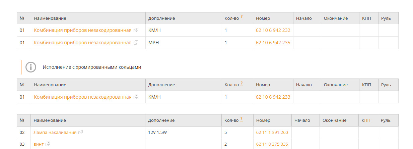
Task: Open external link icon in chrome rings table
Action: (x=136, y=97)
